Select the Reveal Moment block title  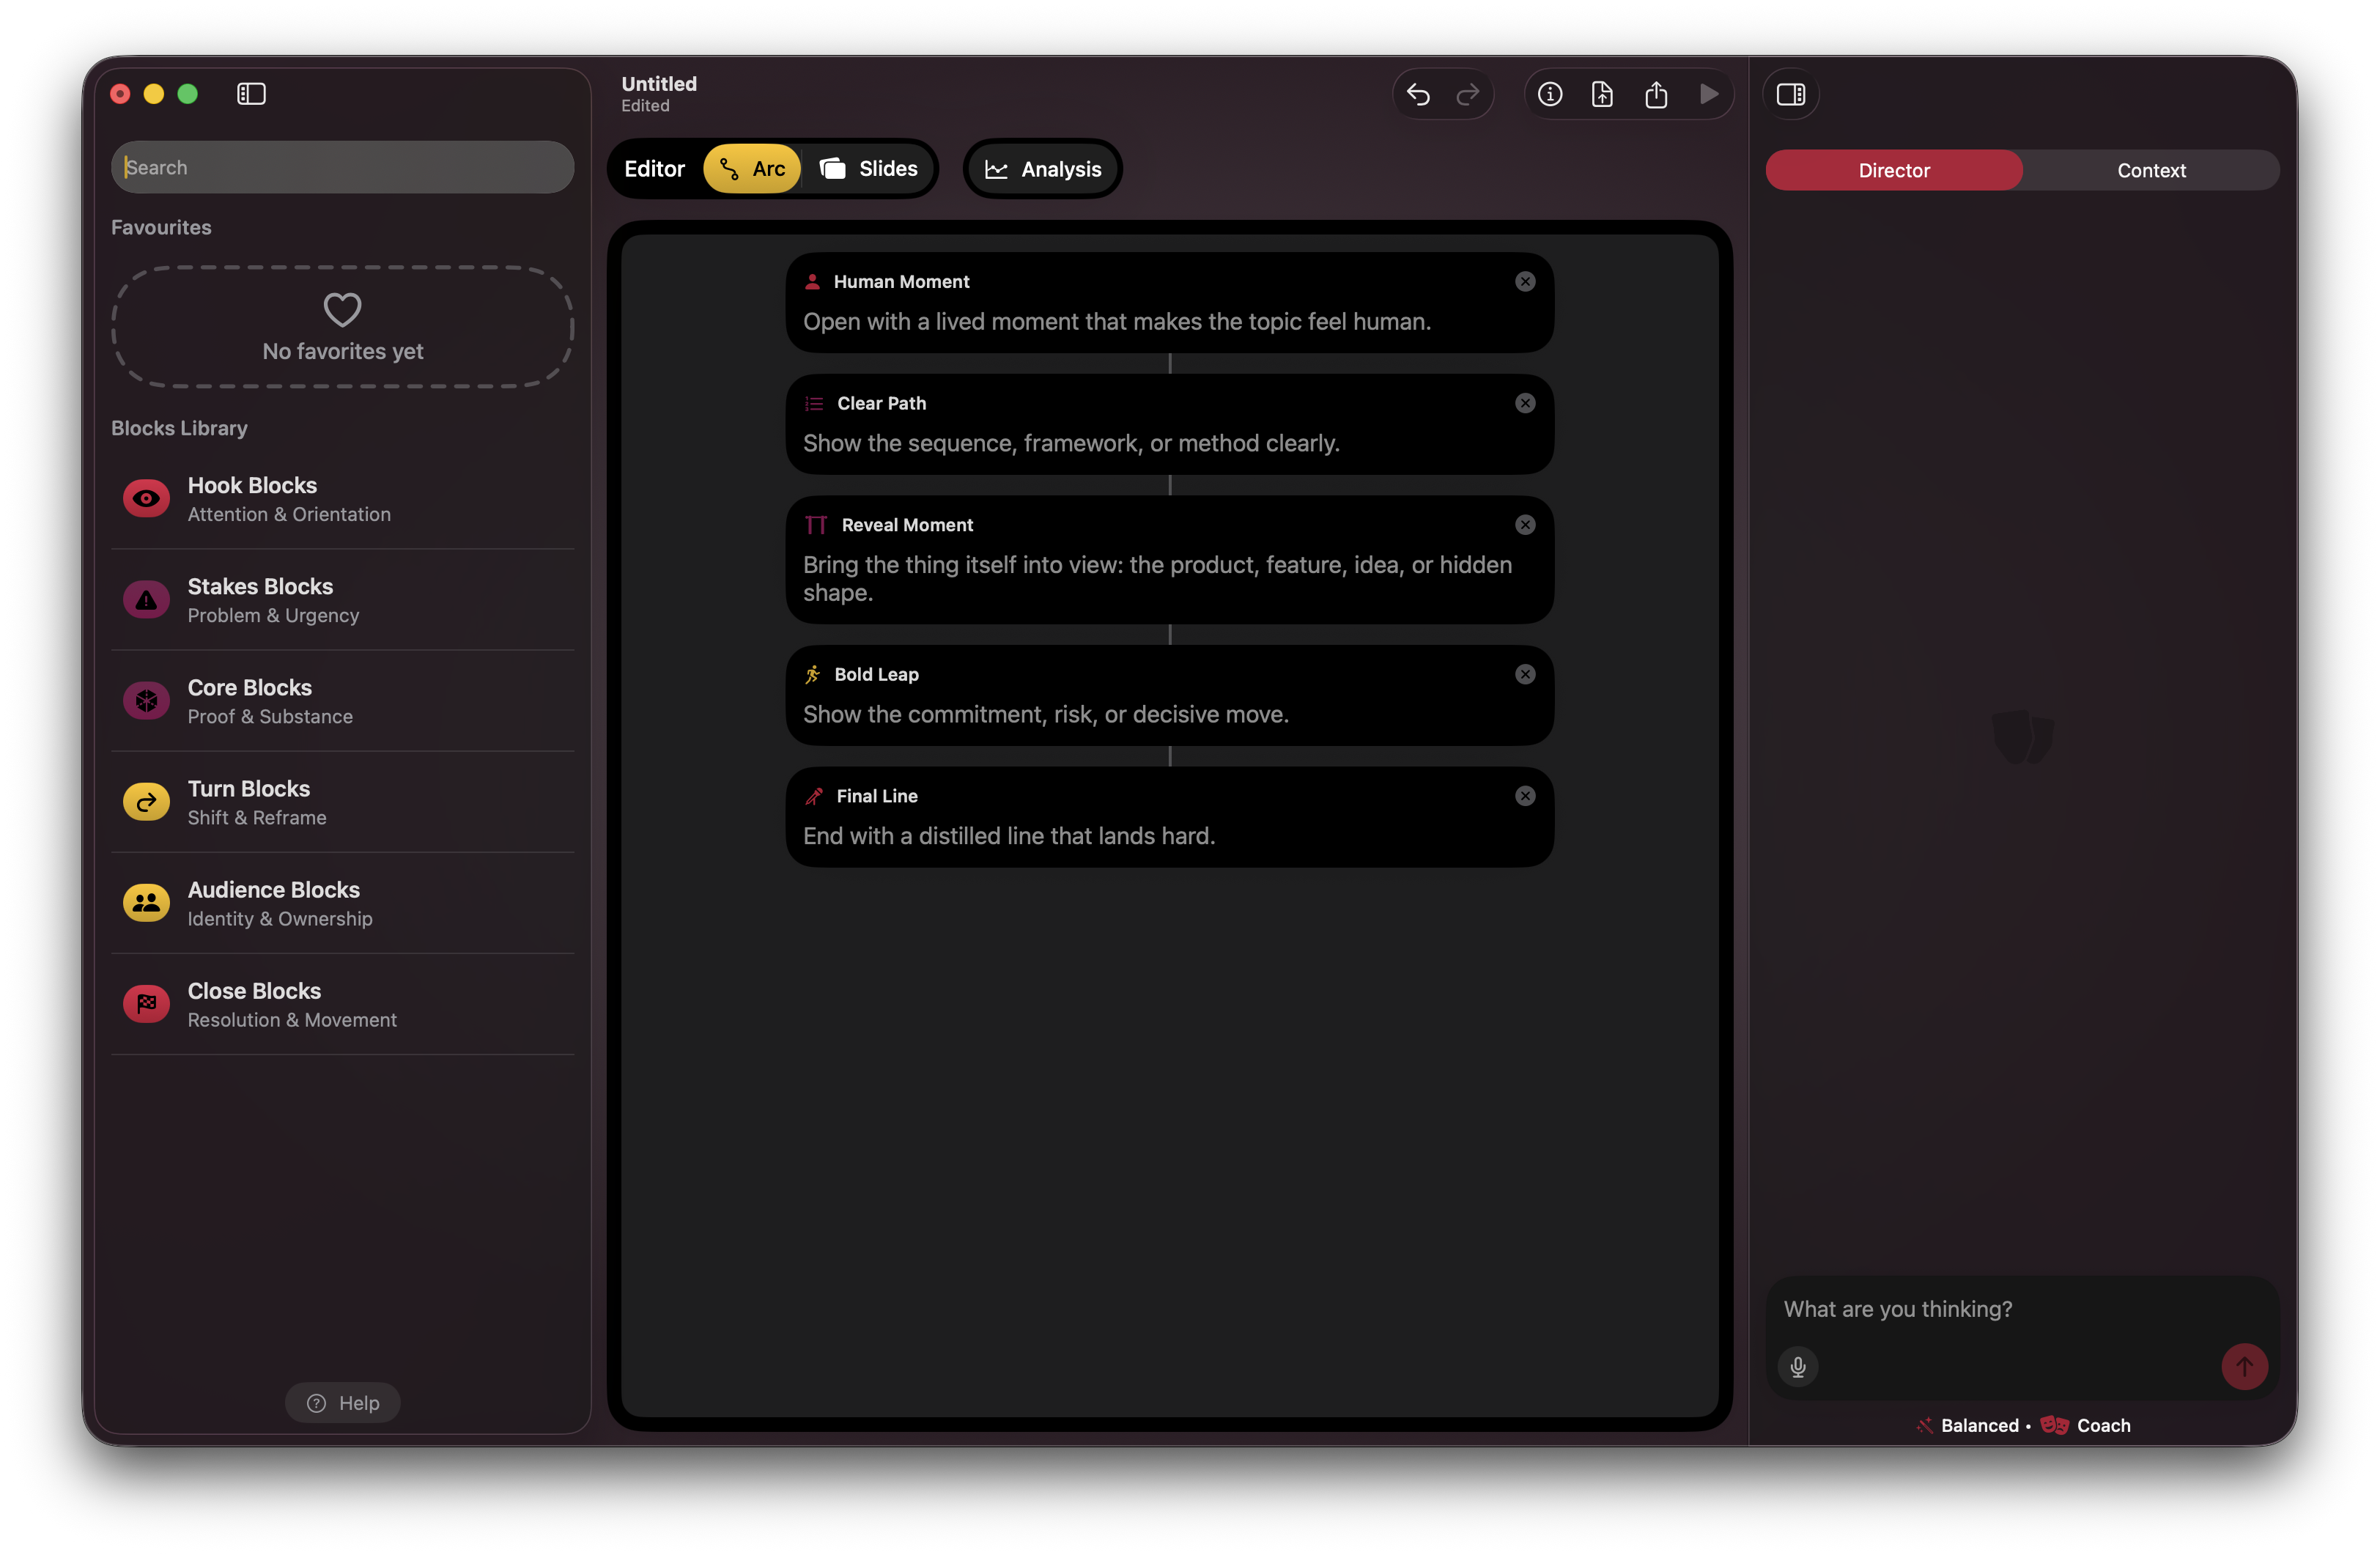coord(907,525)
